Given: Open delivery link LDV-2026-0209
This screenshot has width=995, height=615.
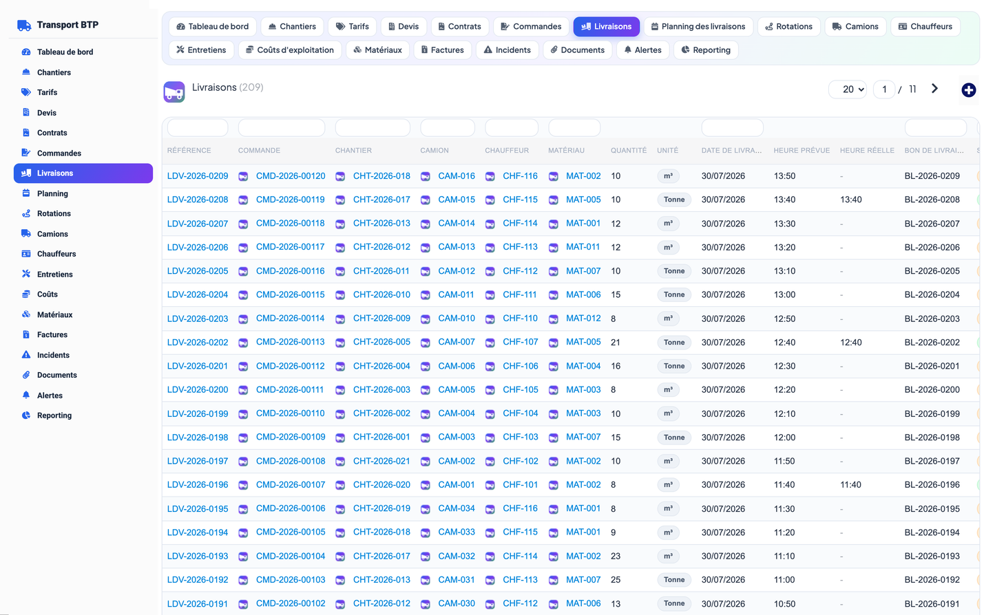Looking at the screenshot, I should [198, 176].
